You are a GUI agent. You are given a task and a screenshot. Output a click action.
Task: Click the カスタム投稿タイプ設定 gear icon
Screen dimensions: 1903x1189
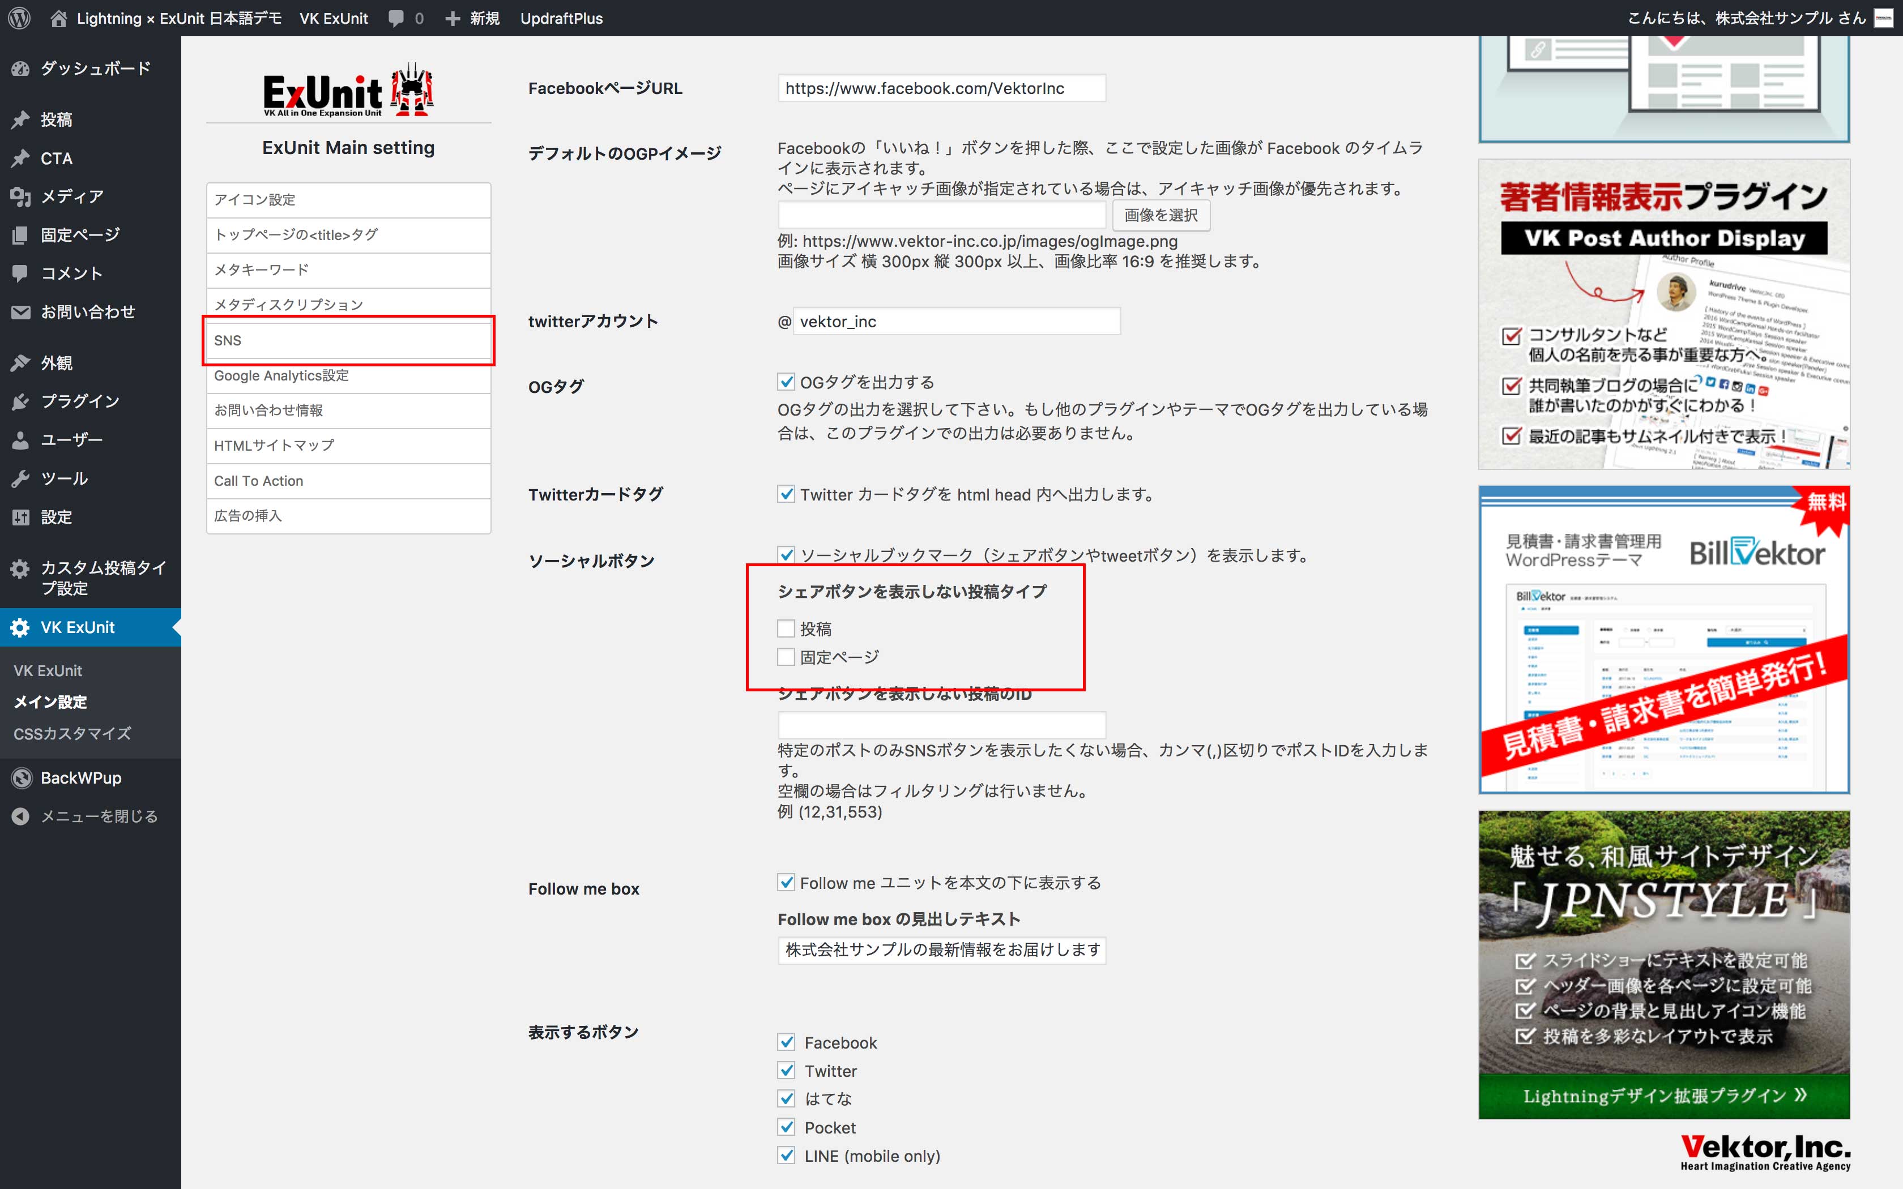[20, 568]
